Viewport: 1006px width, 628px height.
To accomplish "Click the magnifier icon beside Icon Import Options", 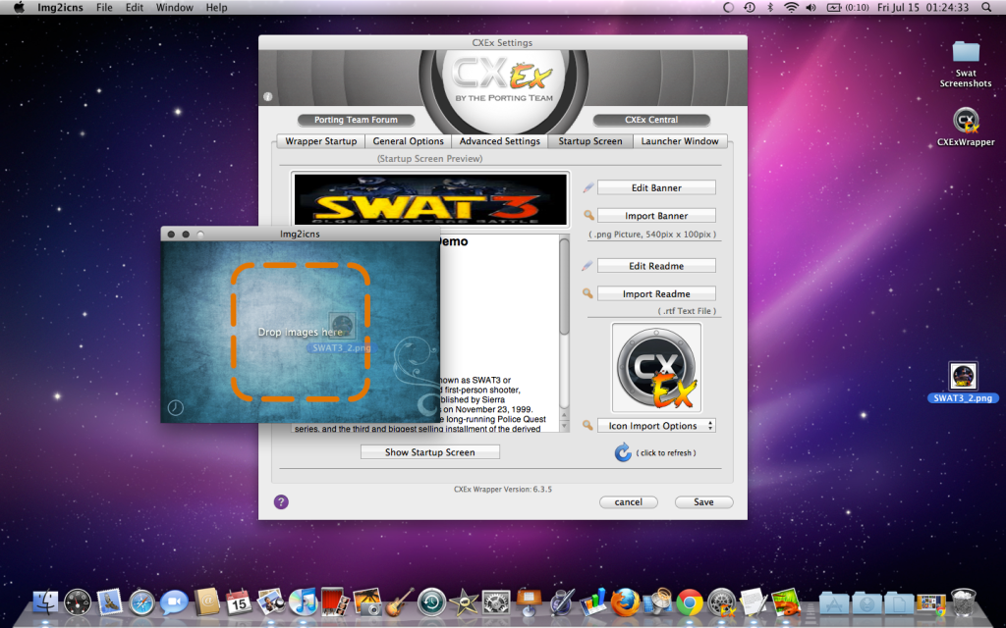I will pyautogui.click(x=587, y=426).
